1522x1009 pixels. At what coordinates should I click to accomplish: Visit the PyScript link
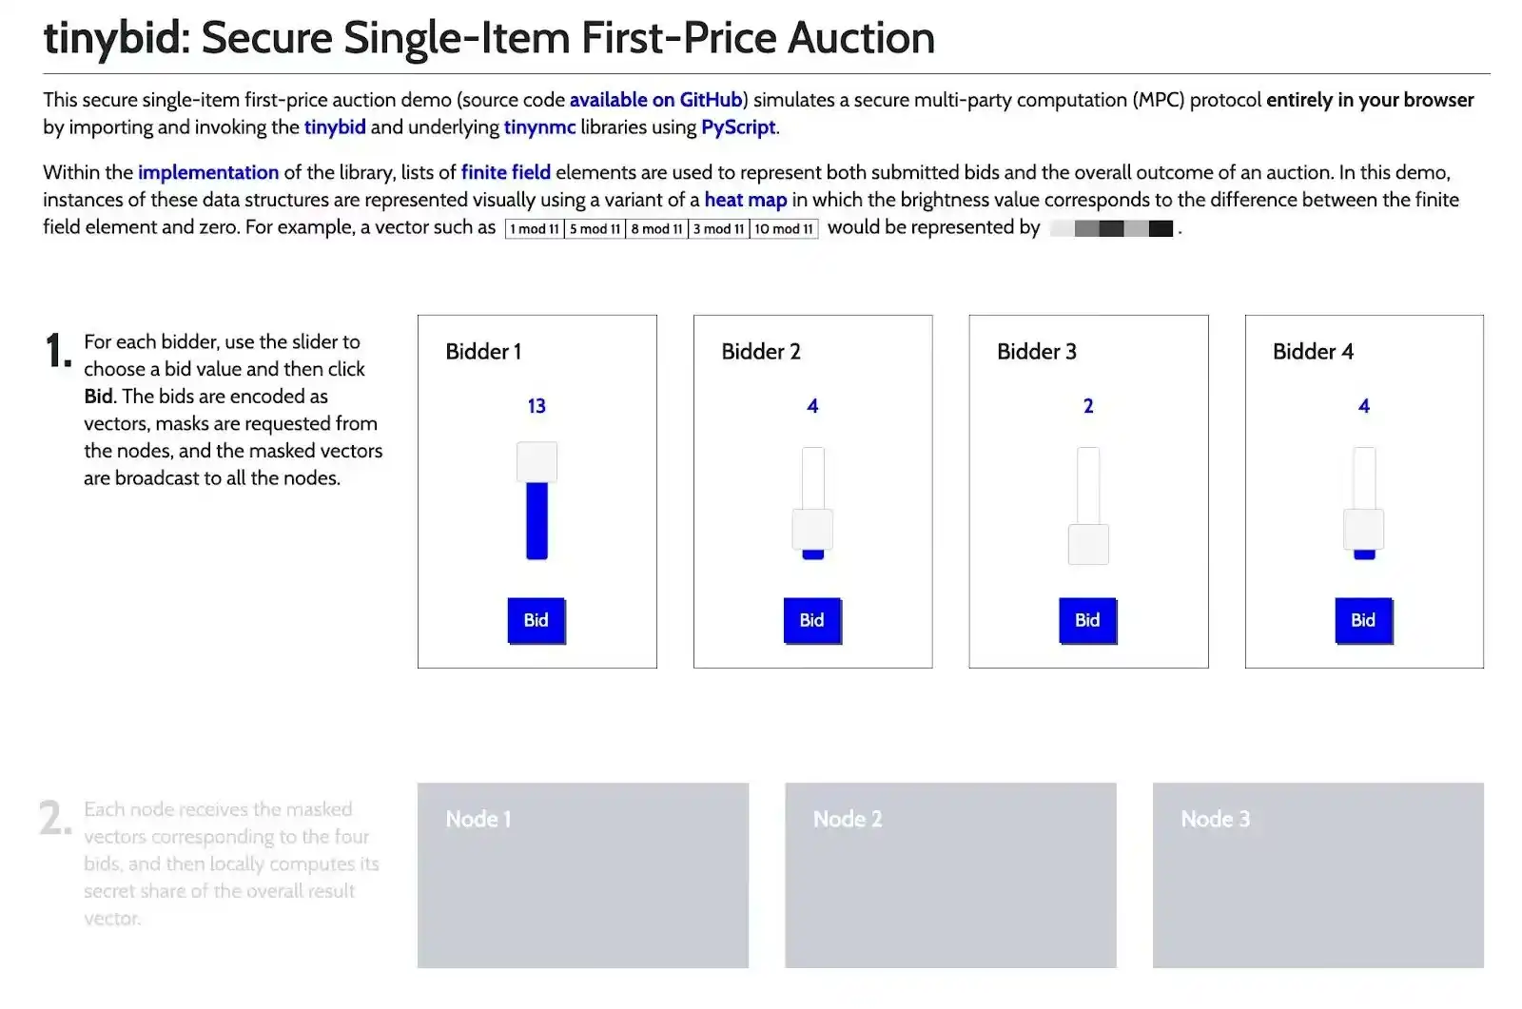[738, 127]
